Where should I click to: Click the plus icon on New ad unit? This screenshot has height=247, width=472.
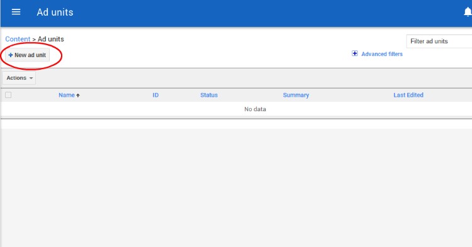[11, 55]
